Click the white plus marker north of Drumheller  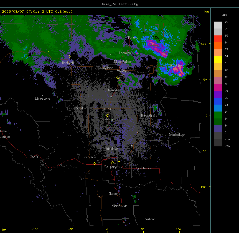(170, 104)
